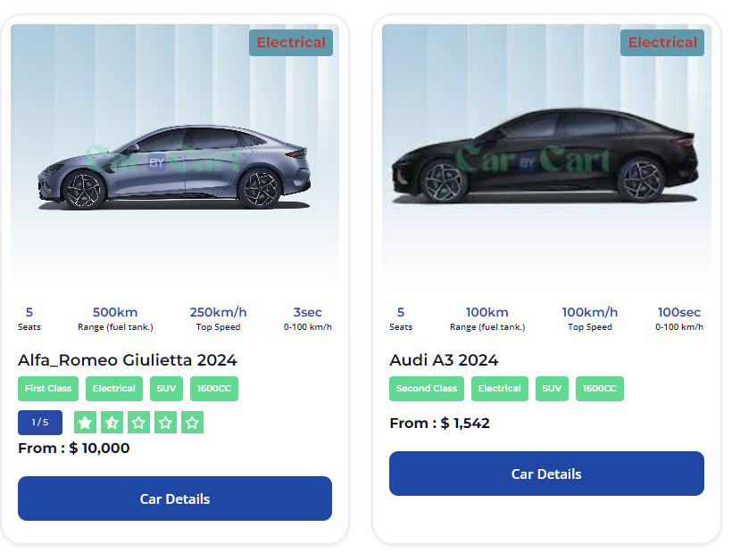Click the second rating star
The width and height of the screenshot is (732, 560).
pyautogui.click(x=112, y=423)
